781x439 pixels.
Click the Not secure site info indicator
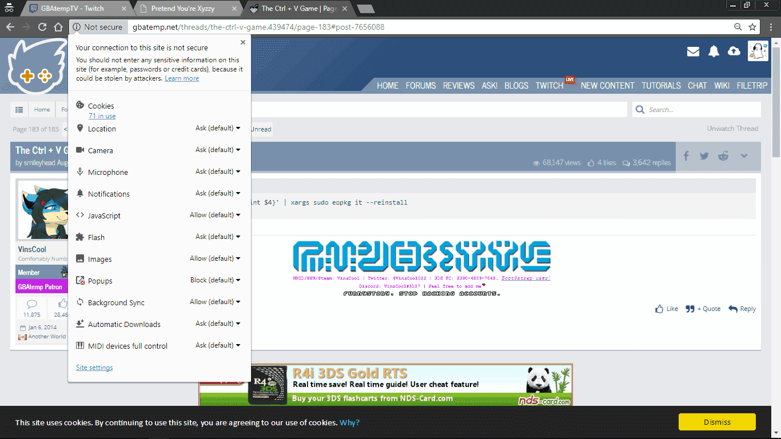click(97, 27)
